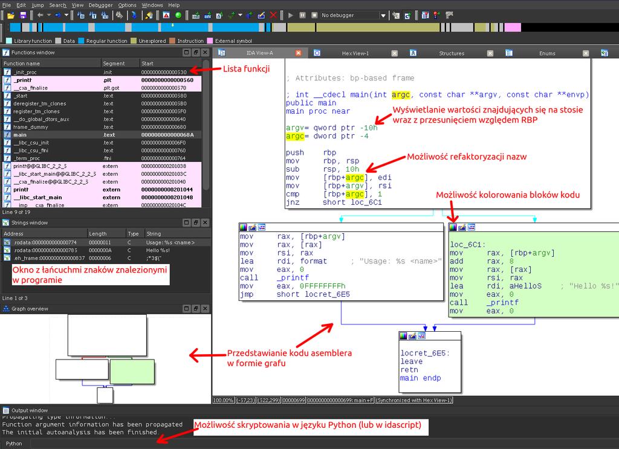Click the highlighter toolbar icon
Image resolution: width=619 pixels, height=449 pixels.
pyautogui.click(x=149, y=15)
